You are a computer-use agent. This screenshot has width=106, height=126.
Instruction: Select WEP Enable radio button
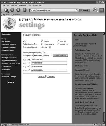[x=42, y=41]
